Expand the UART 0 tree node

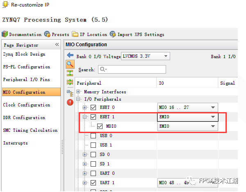tap(84, 173)
